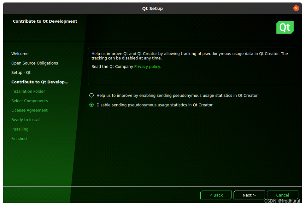Click the Contribute to Qt Develop... step
This screenshot has width=305, height=206.
pos(40,82)
